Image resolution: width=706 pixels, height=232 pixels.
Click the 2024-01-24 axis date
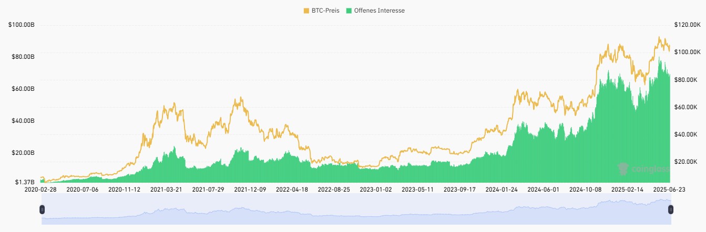click(502, 189)
